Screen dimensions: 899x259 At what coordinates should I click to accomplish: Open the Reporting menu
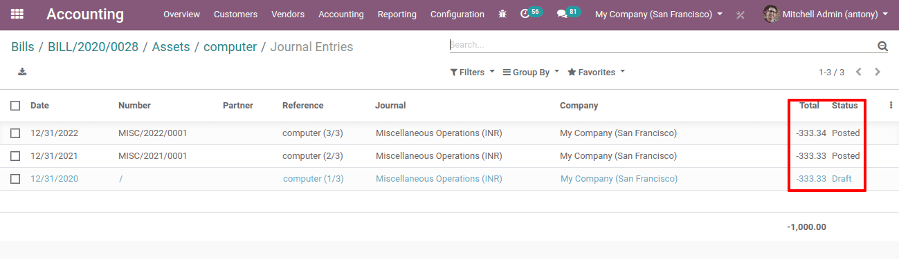(397, 14)
